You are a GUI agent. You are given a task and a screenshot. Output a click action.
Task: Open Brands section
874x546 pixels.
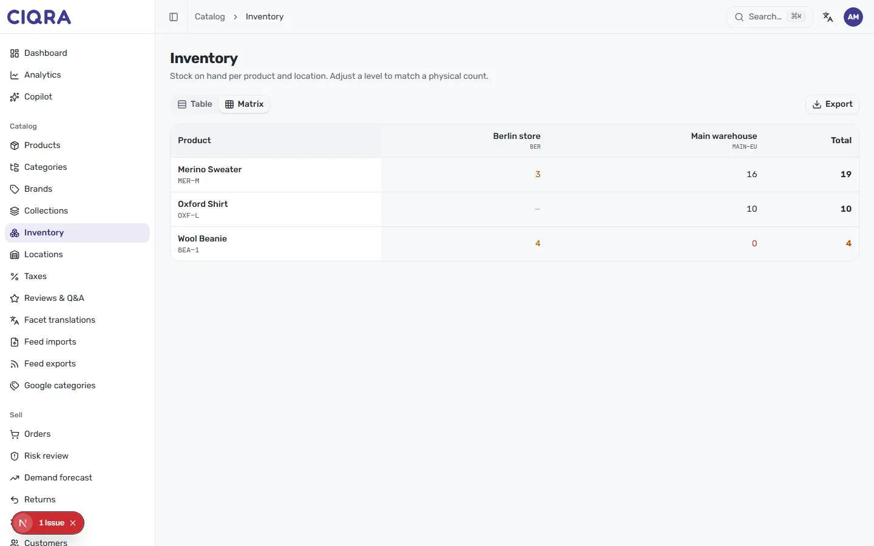pos(77,189)
